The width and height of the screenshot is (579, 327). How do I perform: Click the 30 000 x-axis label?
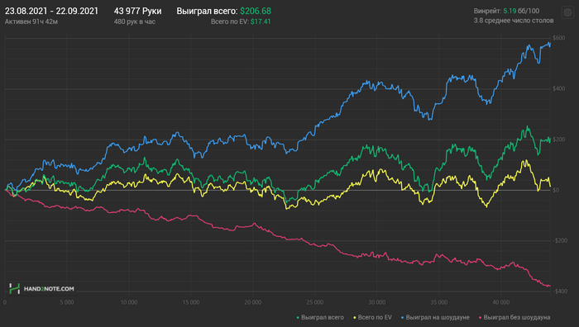[x=377, y=302]
